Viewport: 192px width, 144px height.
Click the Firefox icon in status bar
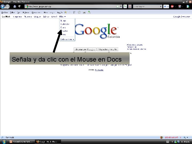(161, 137)
